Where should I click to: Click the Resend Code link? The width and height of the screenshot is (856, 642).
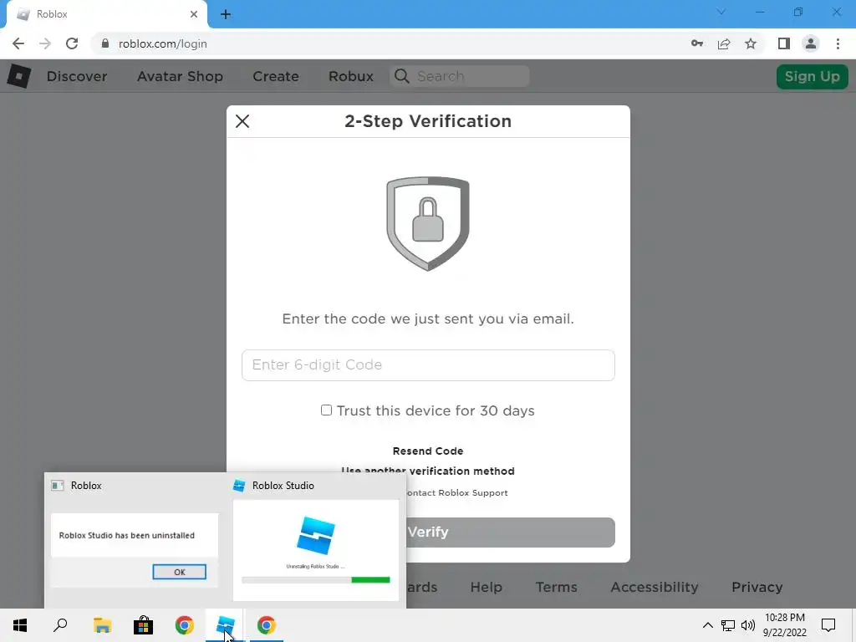[428, 451]
